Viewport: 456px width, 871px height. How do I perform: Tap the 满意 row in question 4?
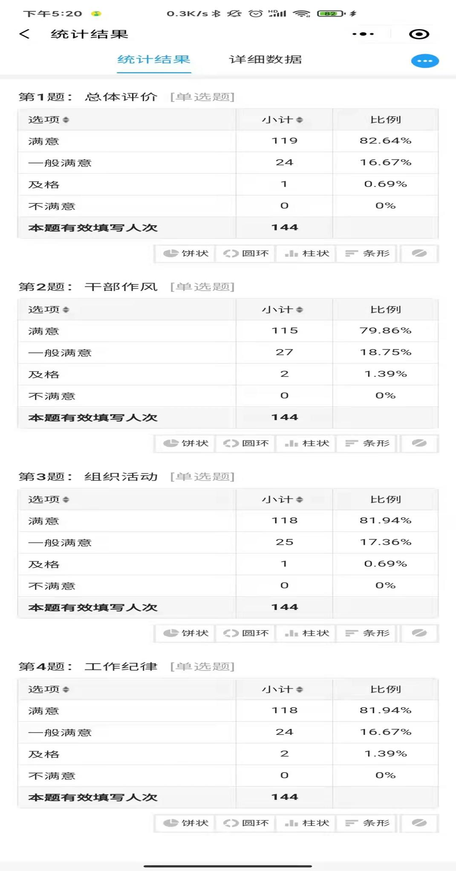(228, 711)
